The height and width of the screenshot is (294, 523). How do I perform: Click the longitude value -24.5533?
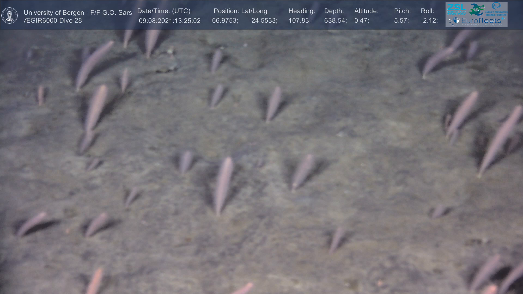(x=263, y=21)
